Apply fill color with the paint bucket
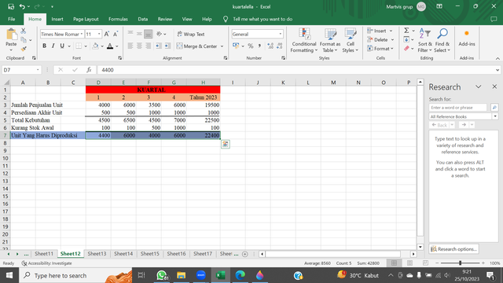 pos(95,46)
